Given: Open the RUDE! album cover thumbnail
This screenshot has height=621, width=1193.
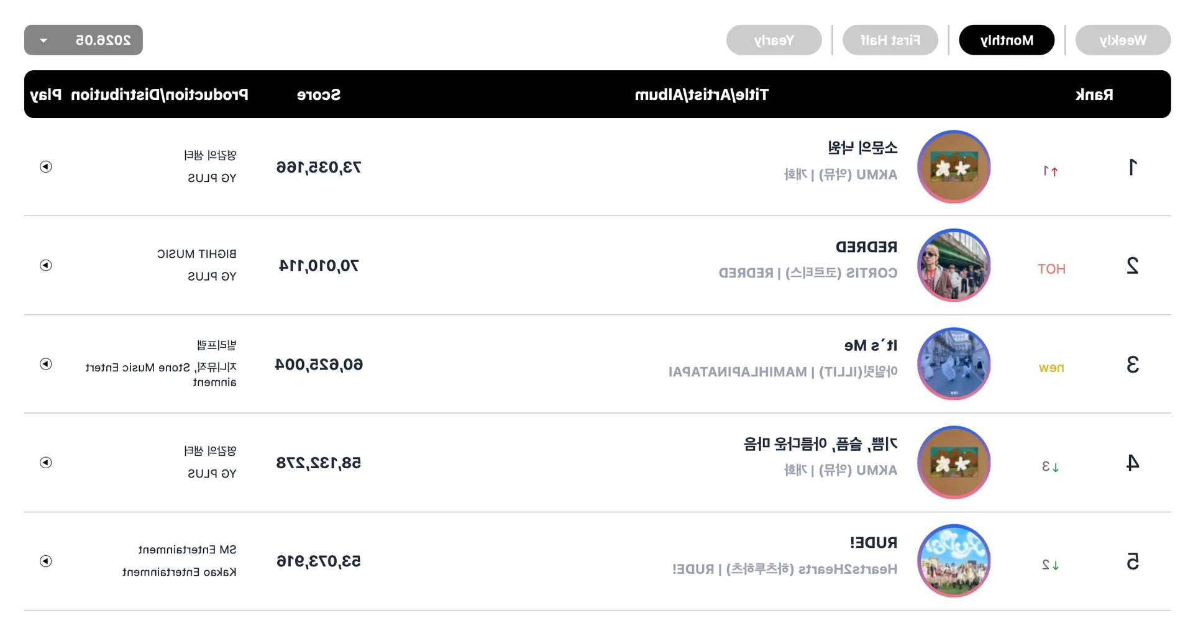Looking at the screenshot, I should [x=954, y=561].
